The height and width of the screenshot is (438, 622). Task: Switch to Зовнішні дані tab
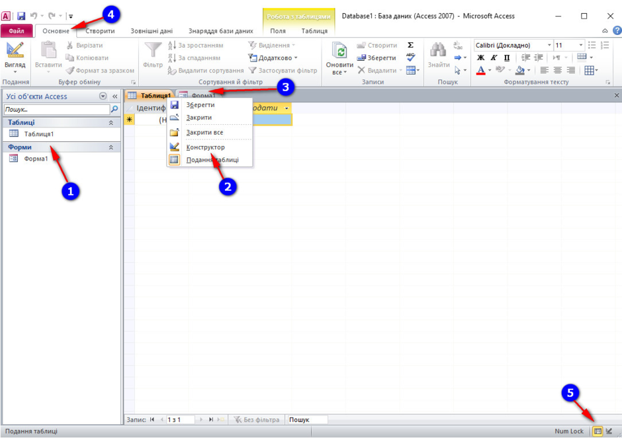tap(152, 31)
